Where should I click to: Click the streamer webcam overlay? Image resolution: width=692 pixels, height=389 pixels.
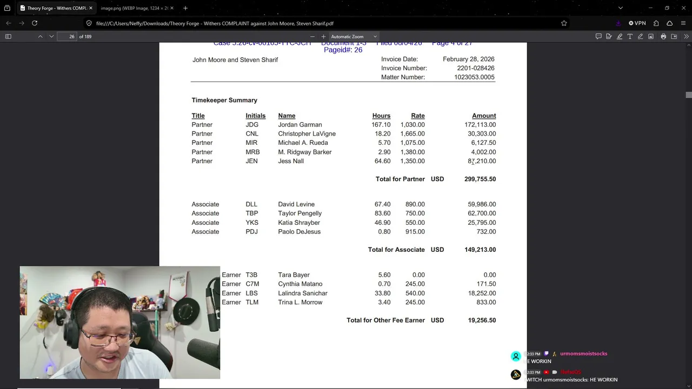[120, 323]
